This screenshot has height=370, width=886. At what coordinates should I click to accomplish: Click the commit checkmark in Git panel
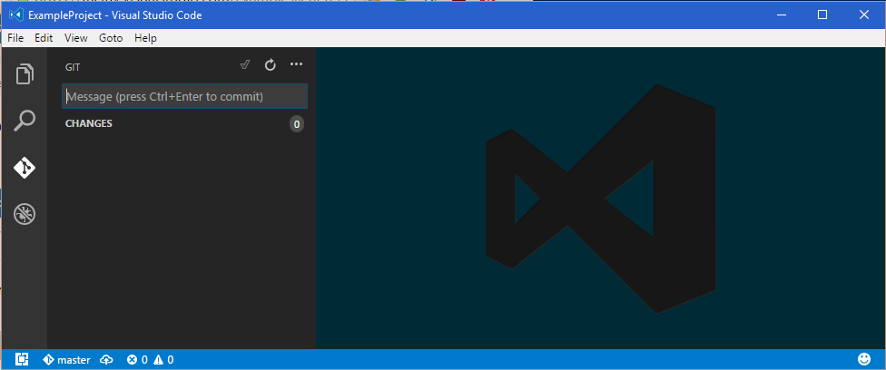pos(244,64)
